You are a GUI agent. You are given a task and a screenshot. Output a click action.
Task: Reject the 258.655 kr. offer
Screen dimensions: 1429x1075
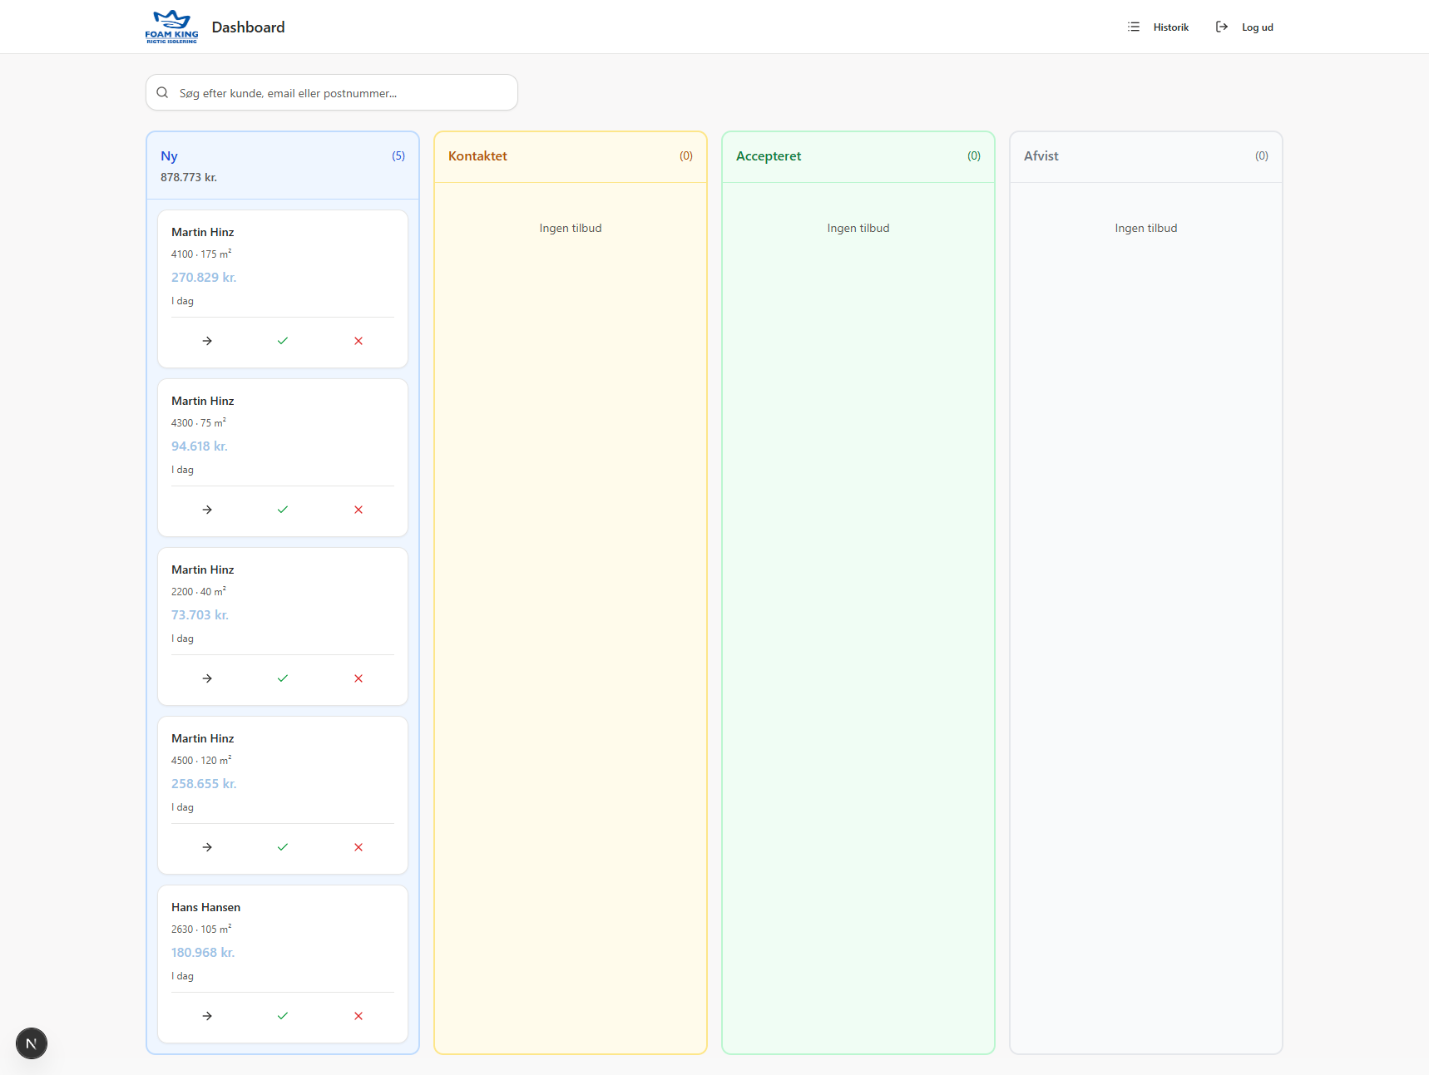pos(358,847)
